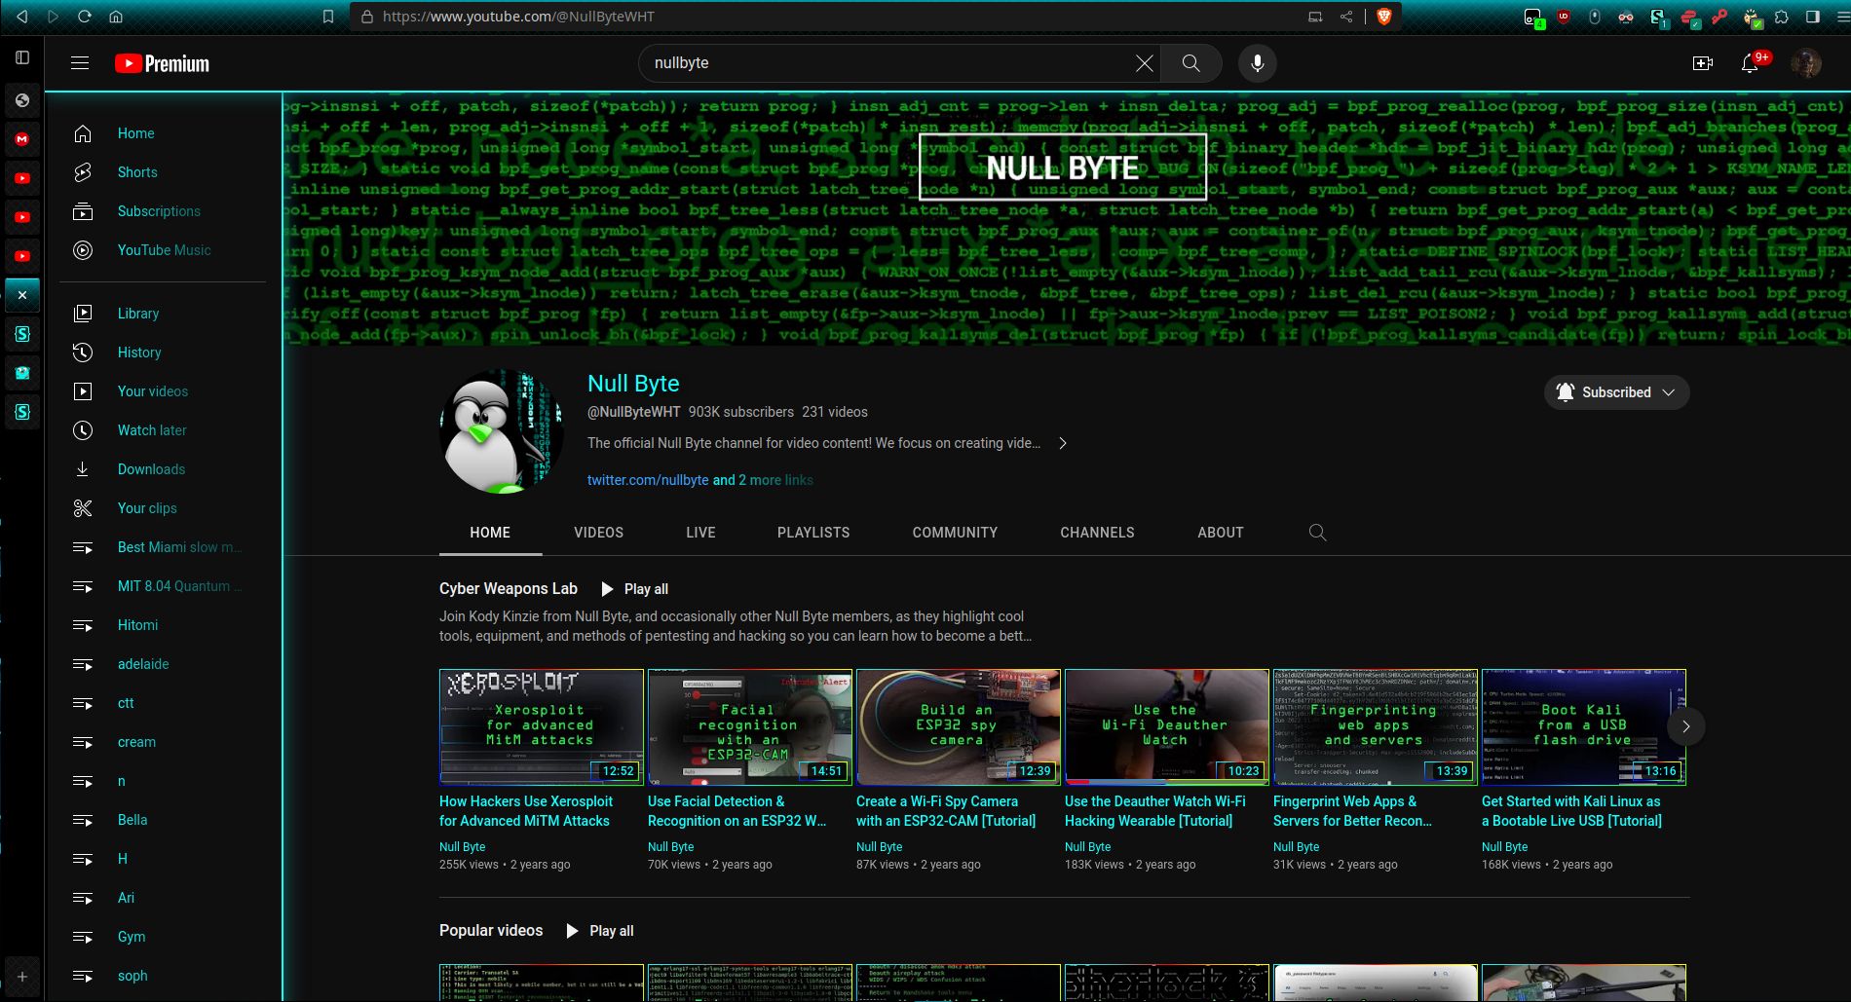Viewport: 1851px width, 1002px height.
Task: Open the Popular videos section title
Action: (x=491, y=931)
